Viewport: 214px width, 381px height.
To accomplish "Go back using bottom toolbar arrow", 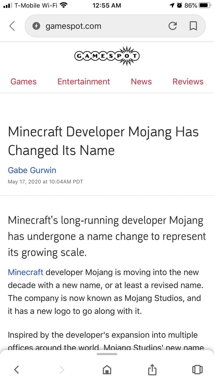I will (x=17, y=369).
